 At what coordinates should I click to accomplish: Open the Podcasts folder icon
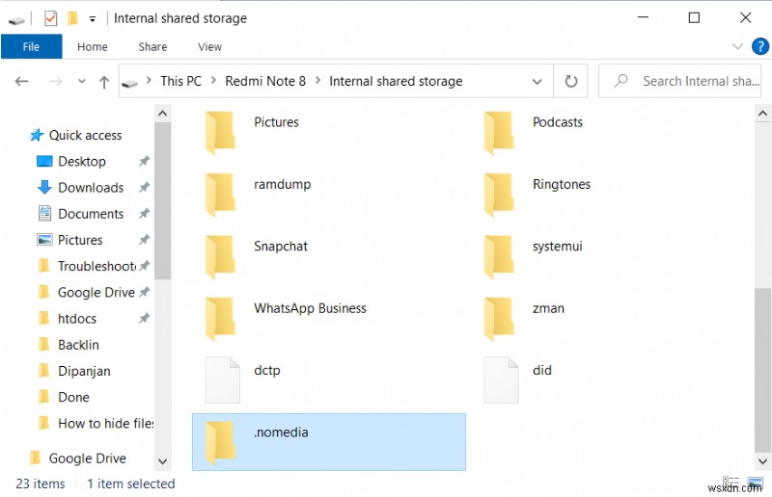[499, 133]
